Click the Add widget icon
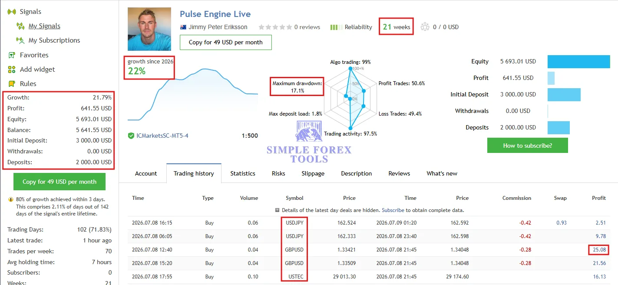This screenshot has width=618, height=285. pyautogui.click(x=12, y=70)
